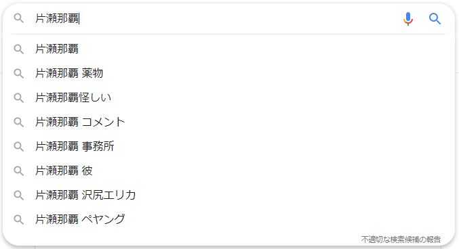Select suggestion 片瀬那覇 薬物
Viewport: 459px width, 249px height.
coord(229,73)
